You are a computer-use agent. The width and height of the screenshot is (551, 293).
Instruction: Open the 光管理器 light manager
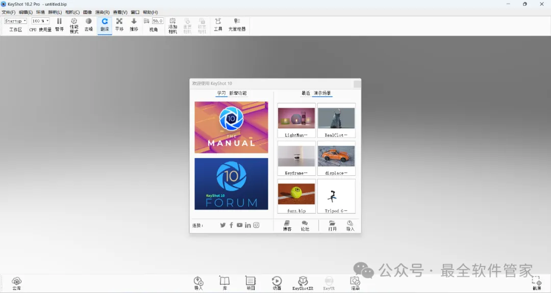tap(237, 25)
